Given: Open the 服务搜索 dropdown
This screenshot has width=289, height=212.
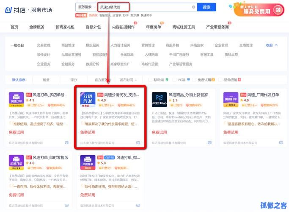Looking at the screenshot, I should pos(86,7).
